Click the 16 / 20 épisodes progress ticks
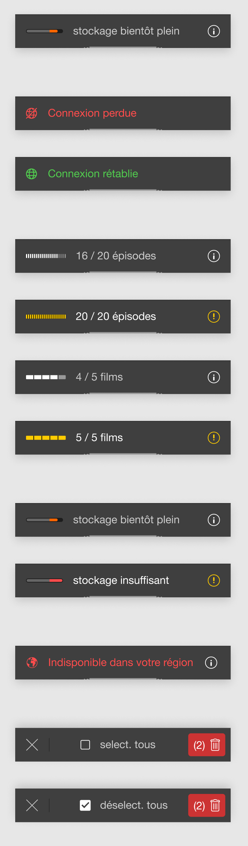 pos(46,256)
